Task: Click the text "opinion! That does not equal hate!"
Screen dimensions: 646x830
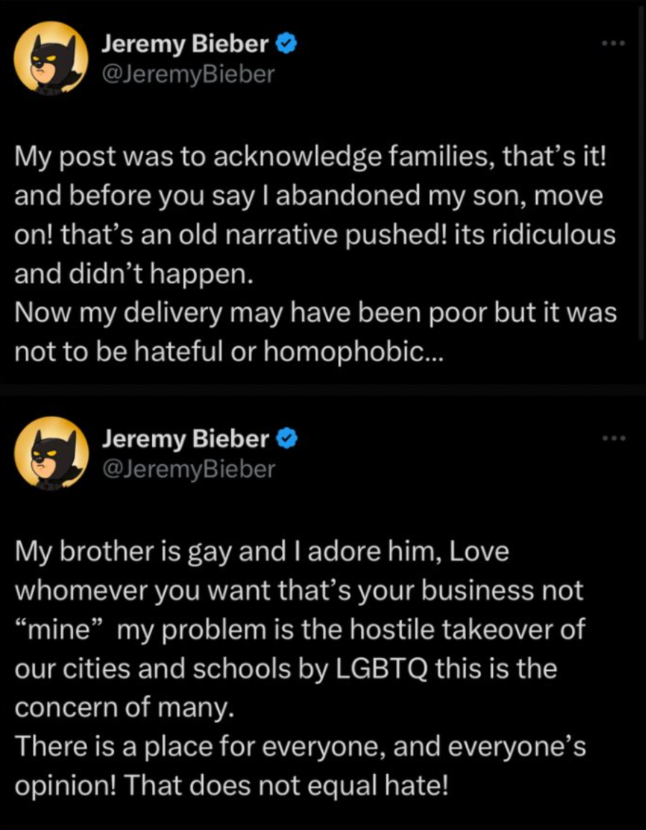Action: [231, 785]
